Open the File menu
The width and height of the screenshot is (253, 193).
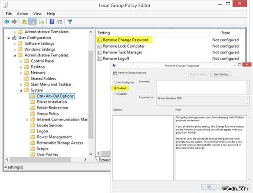point(9,14)
